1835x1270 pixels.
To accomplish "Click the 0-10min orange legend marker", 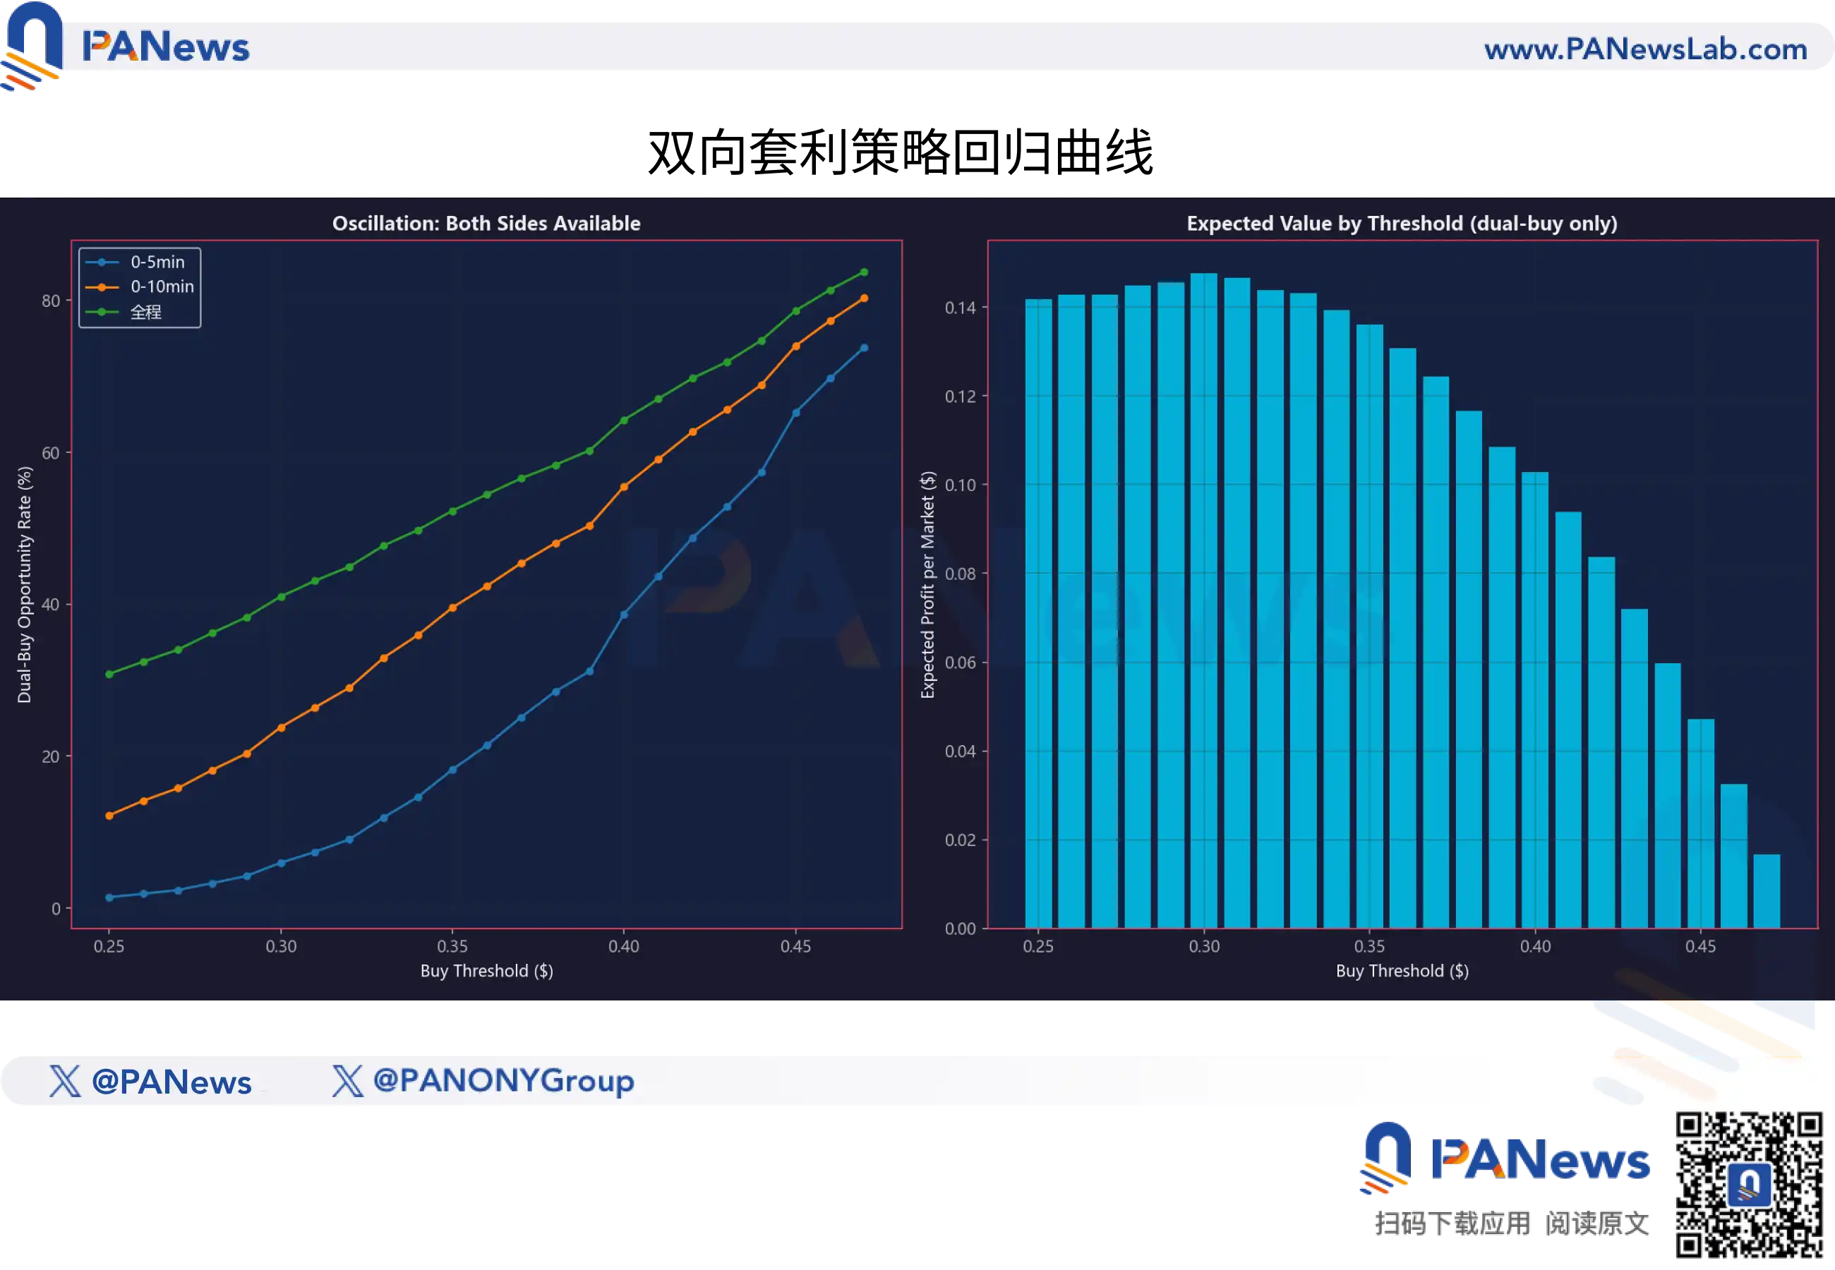I will 102,286.
